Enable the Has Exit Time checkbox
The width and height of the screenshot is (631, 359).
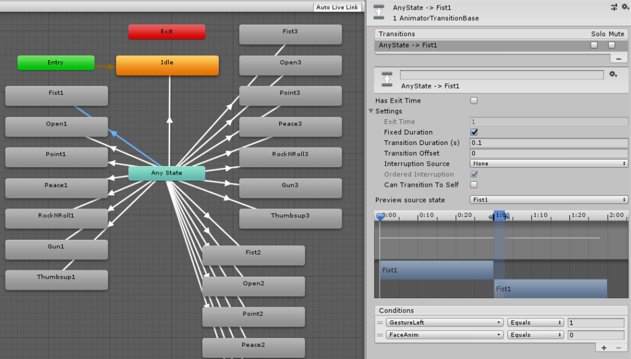coord(474,101)
